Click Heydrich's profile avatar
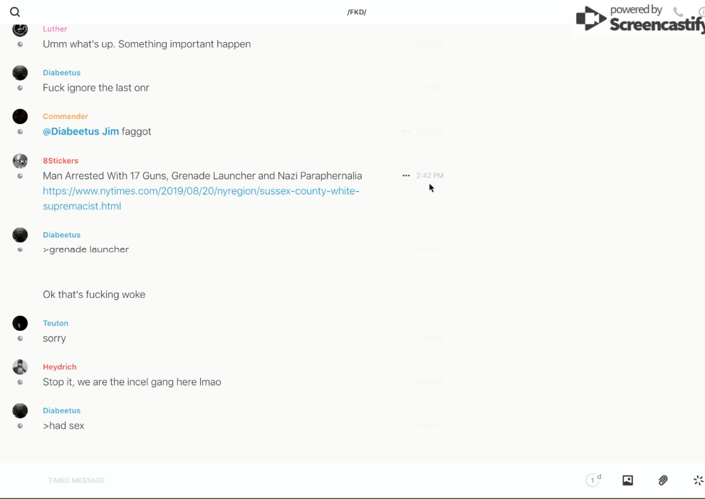This screenshot has height=499, width=705. pos(20,367)
